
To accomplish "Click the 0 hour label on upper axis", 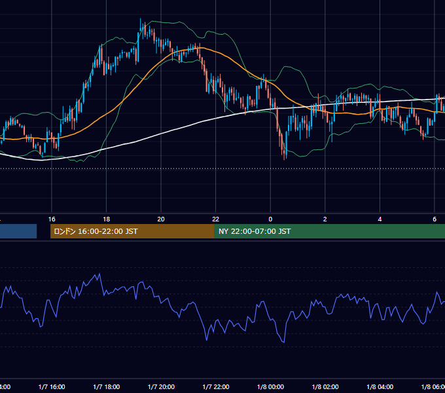I will click(270, 219).
